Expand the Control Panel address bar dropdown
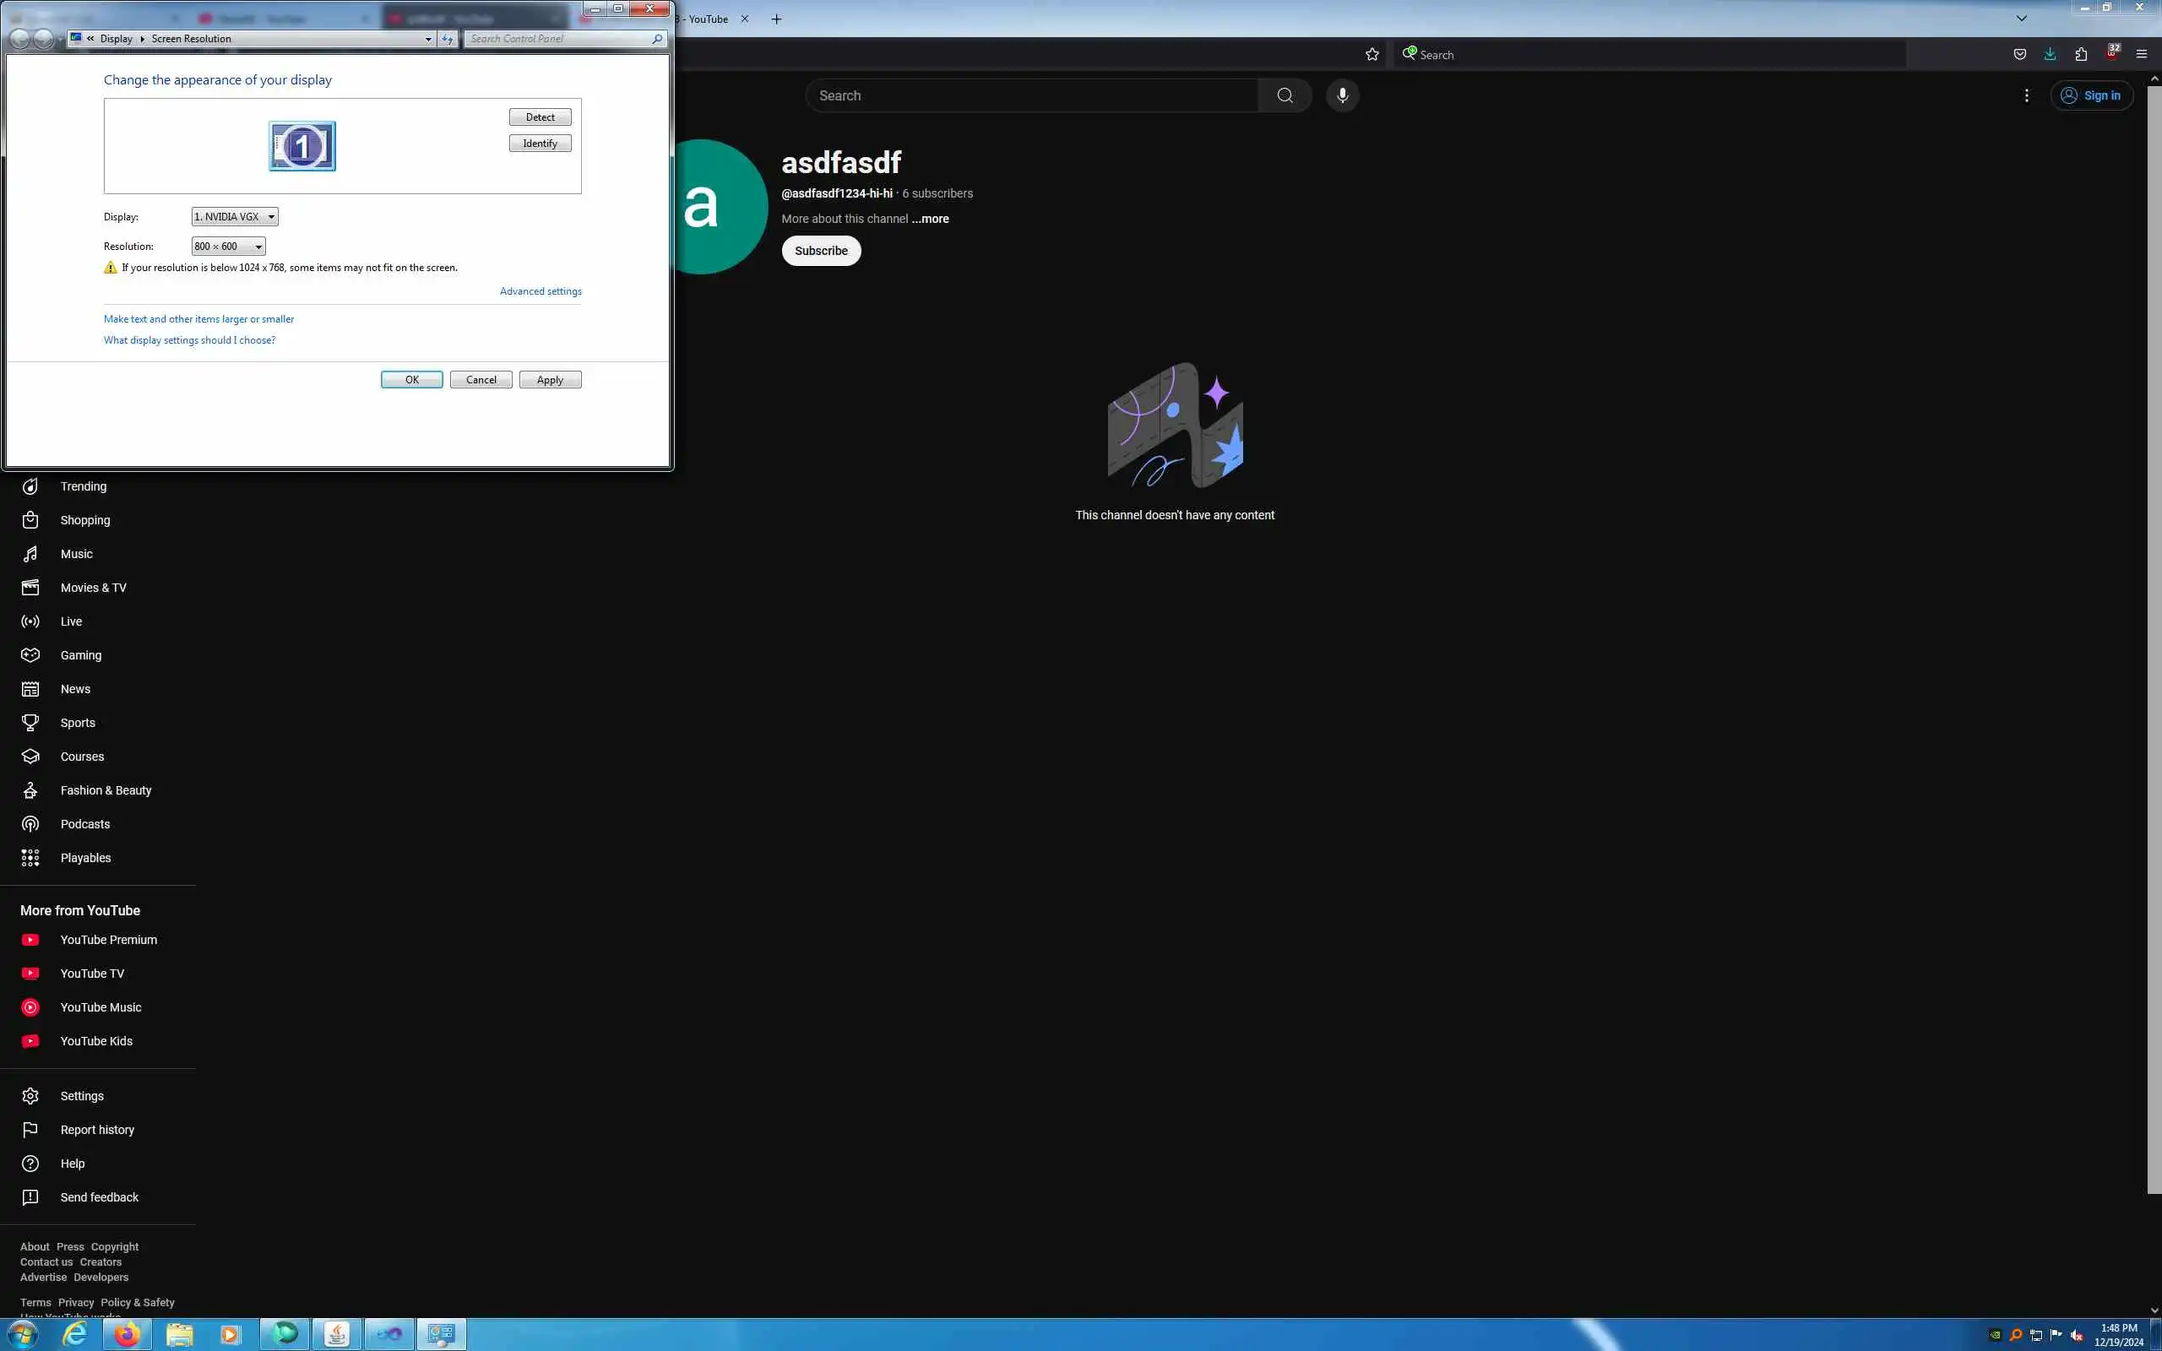The image size is (2162, 1351). [428, 40]
